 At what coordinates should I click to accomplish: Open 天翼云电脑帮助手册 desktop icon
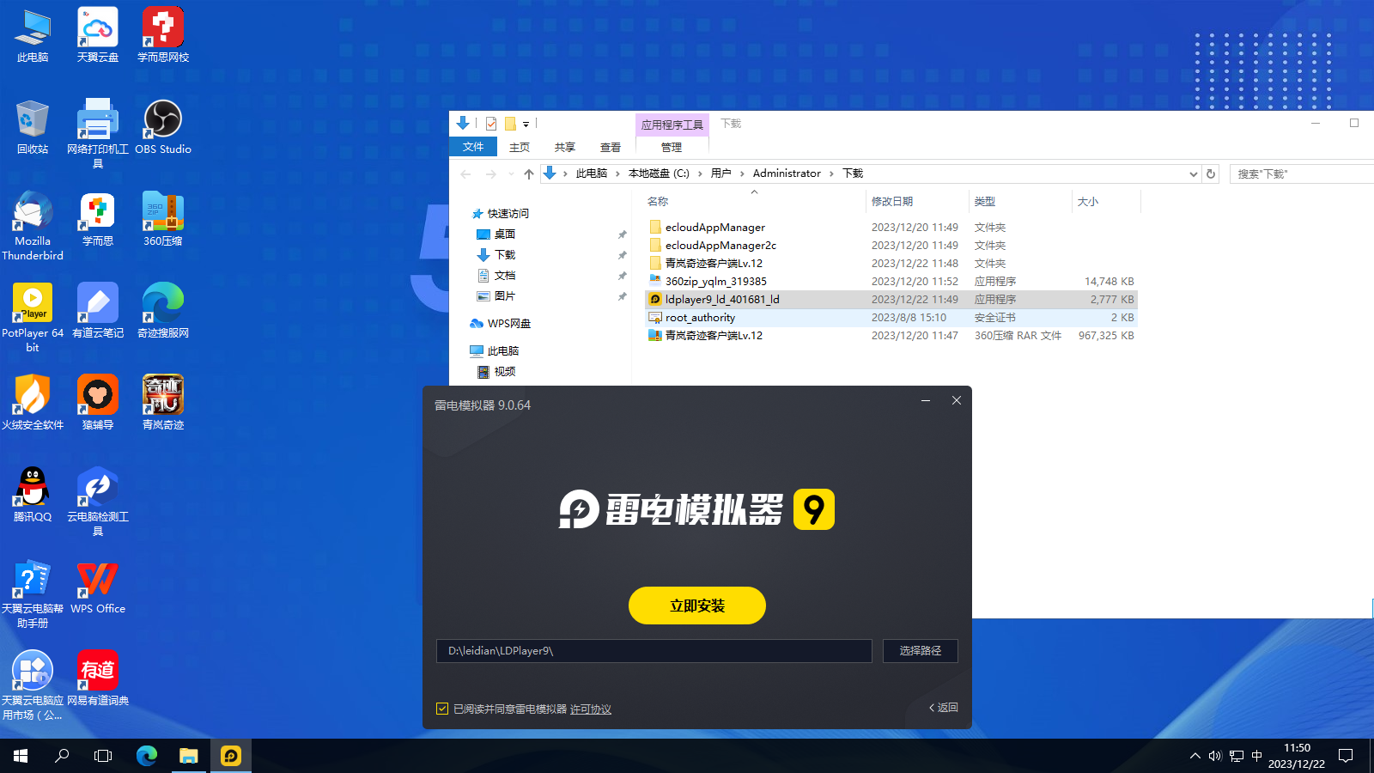point(33,593)
